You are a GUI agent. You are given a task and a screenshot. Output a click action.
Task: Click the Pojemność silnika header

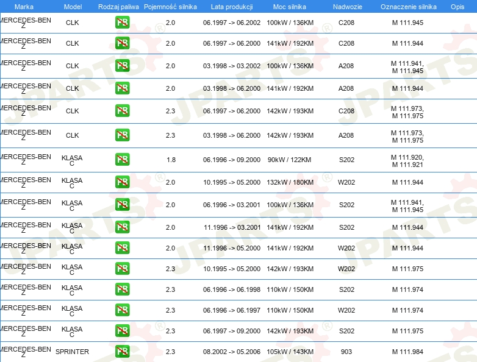point(170,7)
